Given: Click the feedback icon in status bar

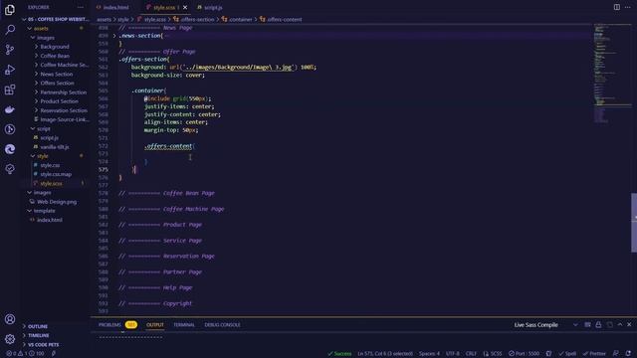Looking at the screenshot, I should (x=616, y=354).
